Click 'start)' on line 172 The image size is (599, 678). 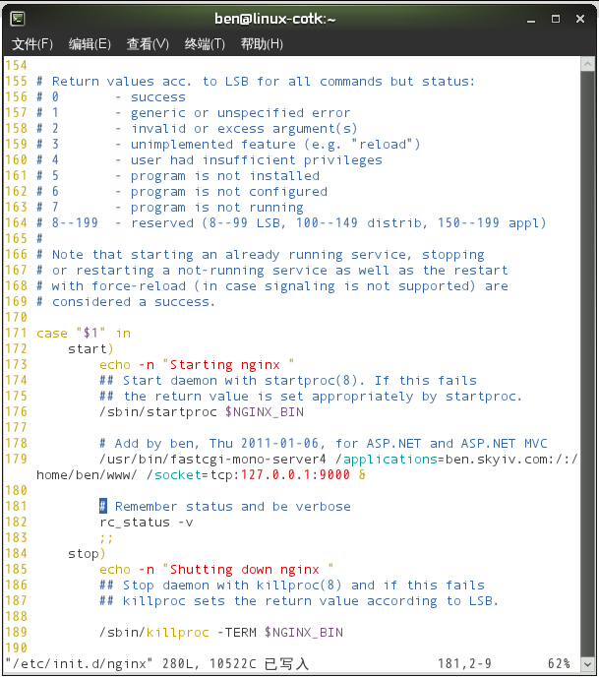coord(90,349)
